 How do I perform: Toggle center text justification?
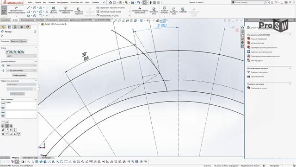point(7,126)
